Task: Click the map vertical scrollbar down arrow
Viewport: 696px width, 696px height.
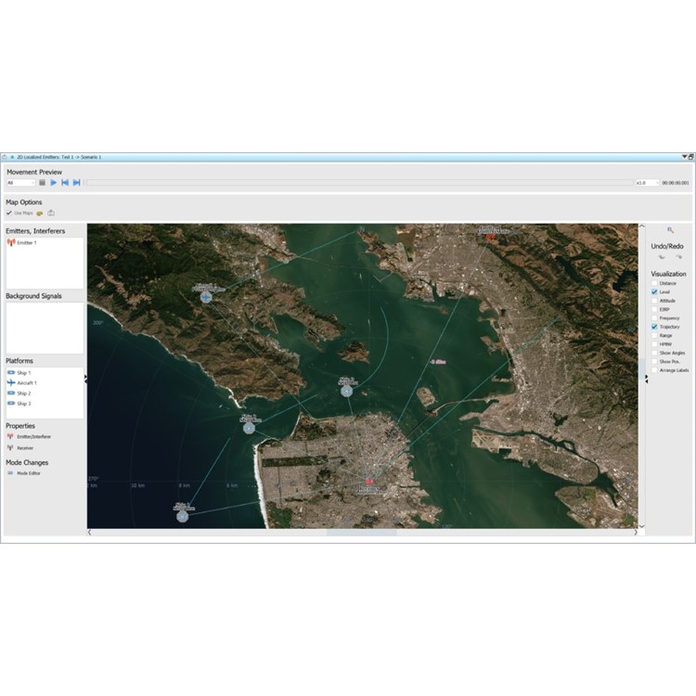Action: 641,526
